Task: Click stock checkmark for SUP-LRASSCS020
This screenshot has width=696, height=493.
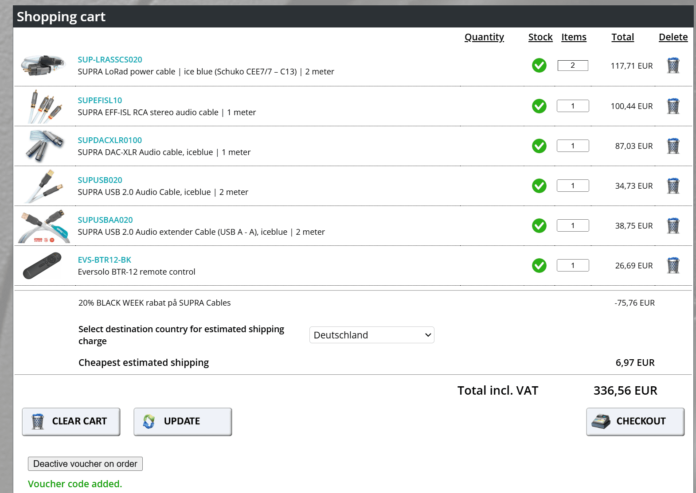Action: tap(539, 66)
